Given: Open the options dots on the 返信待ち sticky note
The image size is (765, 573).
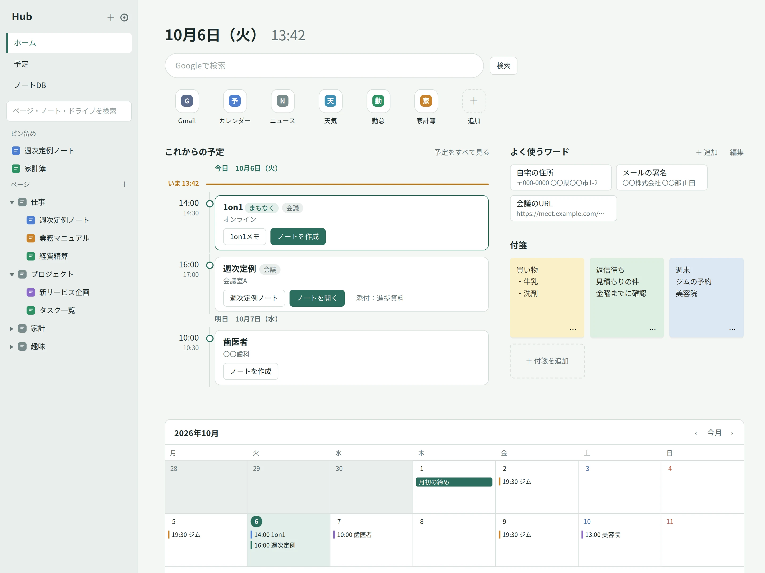Looking at the screenshot, I should pyautogui.click(x=652, y=329).
